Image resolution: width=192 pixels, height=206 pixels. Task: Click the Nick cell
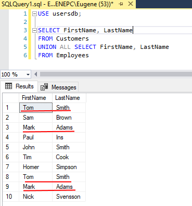pyautogui.click(x=36, y=197)
